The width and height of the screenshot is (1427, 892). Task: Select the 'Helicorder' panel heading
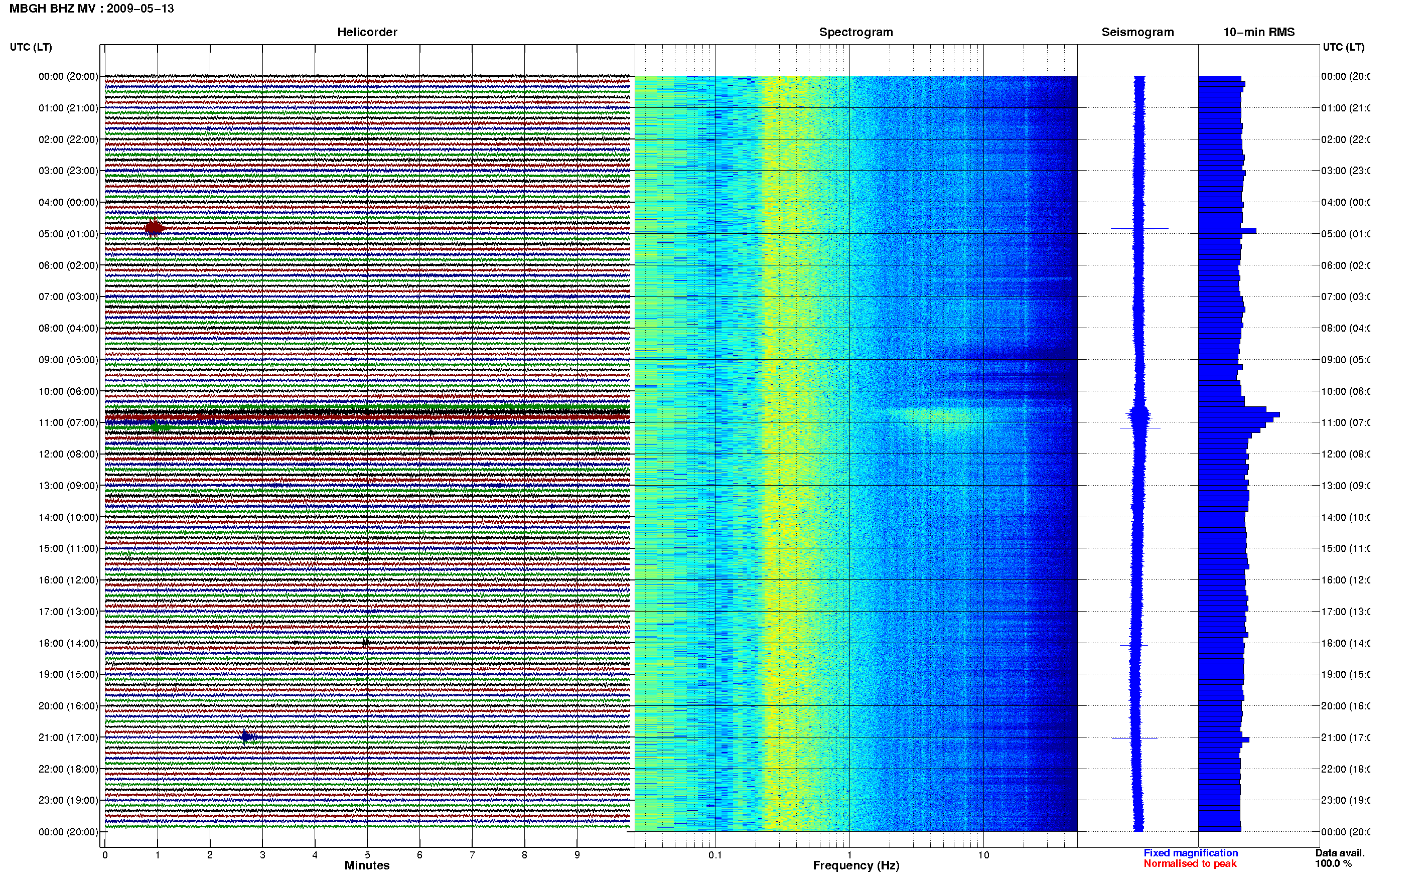click(367, 33)
